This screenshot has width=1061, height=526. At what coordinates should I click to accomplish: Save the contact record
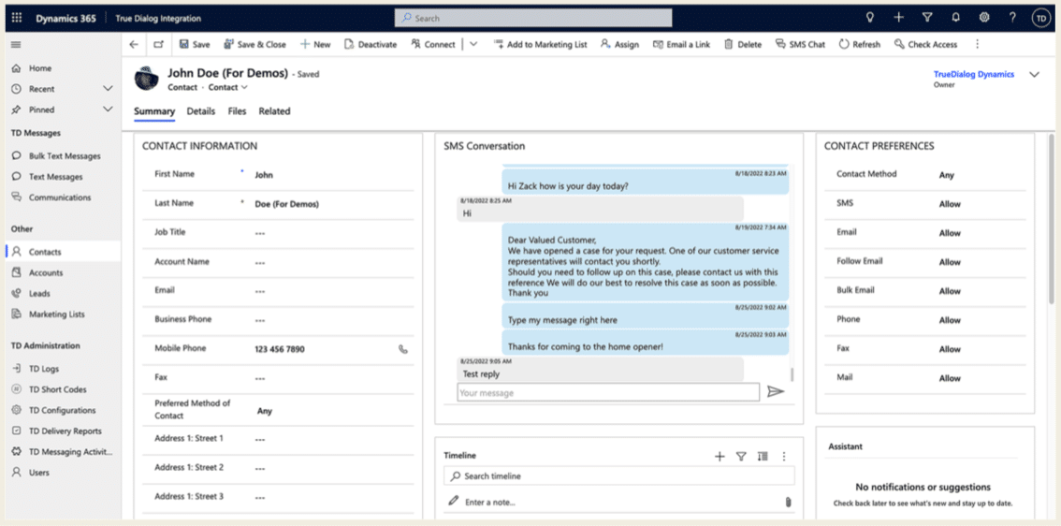195,45
